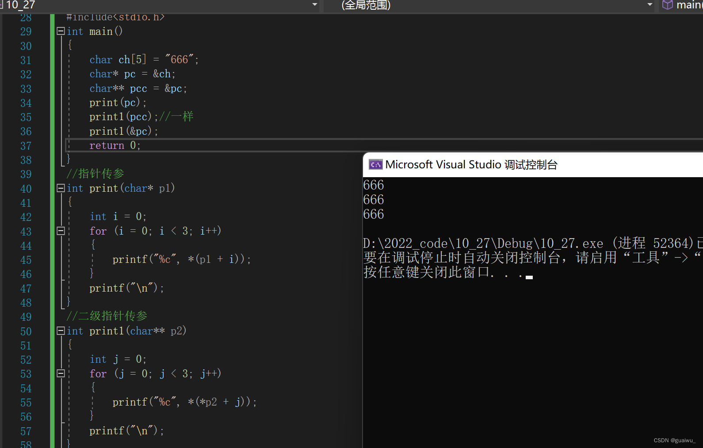Image resolution: width=703 pixels, height=448 pixels.
Task: Click line number 45 in the gutter
Action: pyautogui.click(x=26, y=260)
